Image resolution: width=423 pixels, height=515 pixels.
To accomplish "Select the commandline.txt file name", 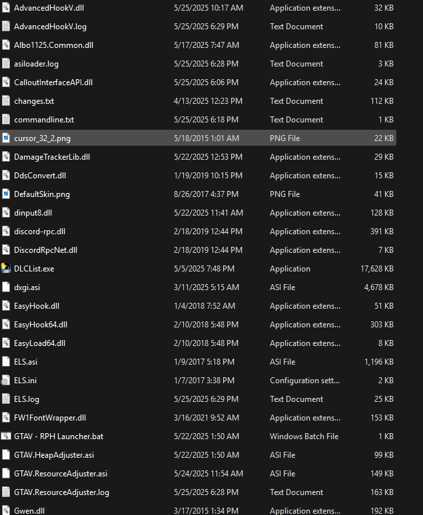I will tap(44, 120).
